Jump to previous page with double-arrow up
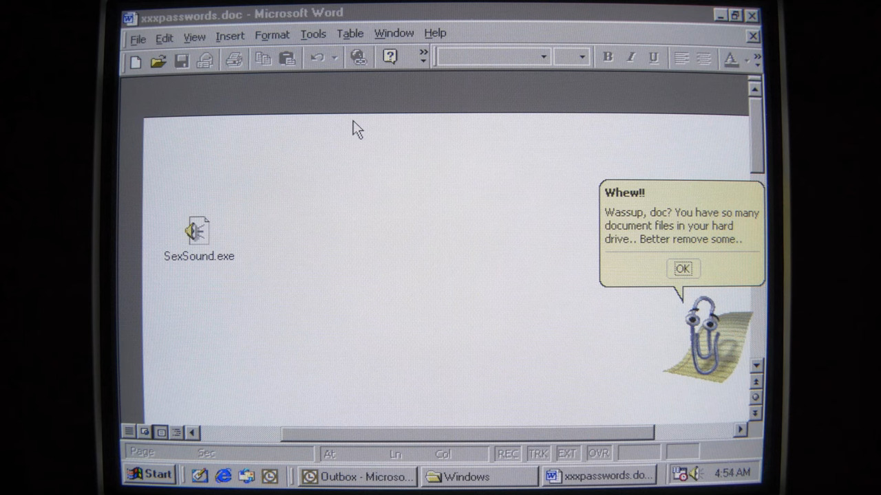 click(x=756, y=382)
